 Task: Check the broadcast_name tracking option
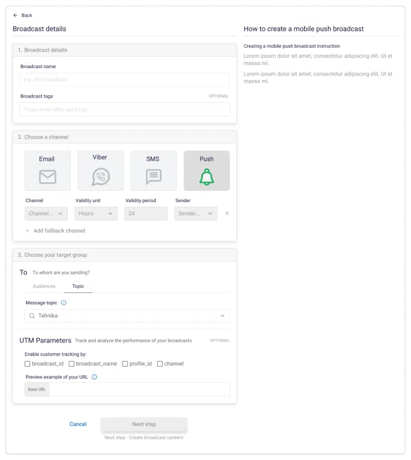tap(72, 363)
